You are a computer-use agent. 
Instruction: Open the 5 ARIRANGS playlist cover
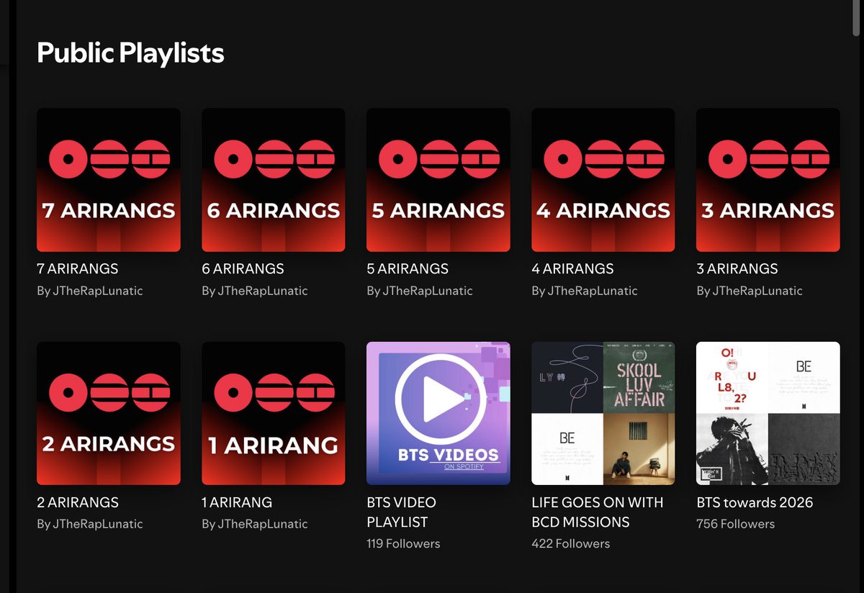[438, 180]
